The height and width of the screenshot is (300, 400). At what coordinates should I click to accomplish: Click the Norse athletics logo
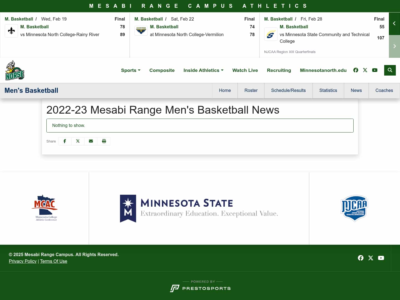click(15, 70)
